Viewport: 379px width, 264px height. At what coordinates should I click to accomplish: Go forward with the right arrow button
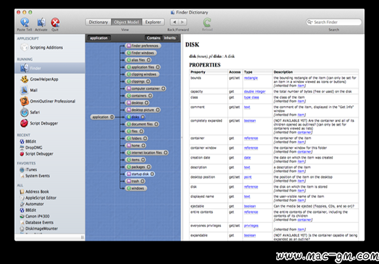[182, 22]
